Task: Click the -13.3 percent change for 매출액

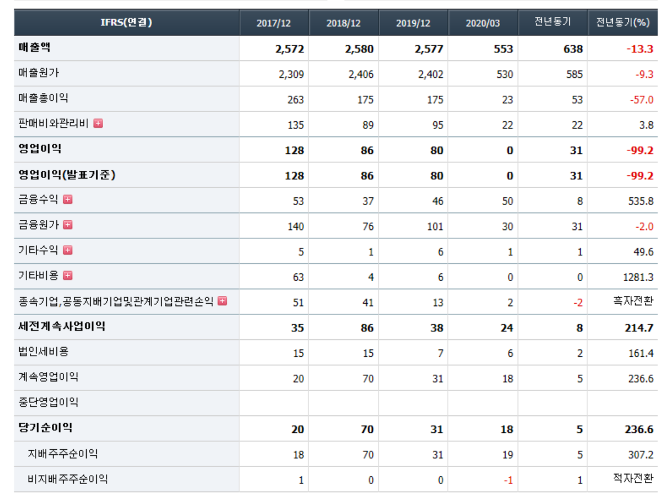Action: tap(640, 49)
